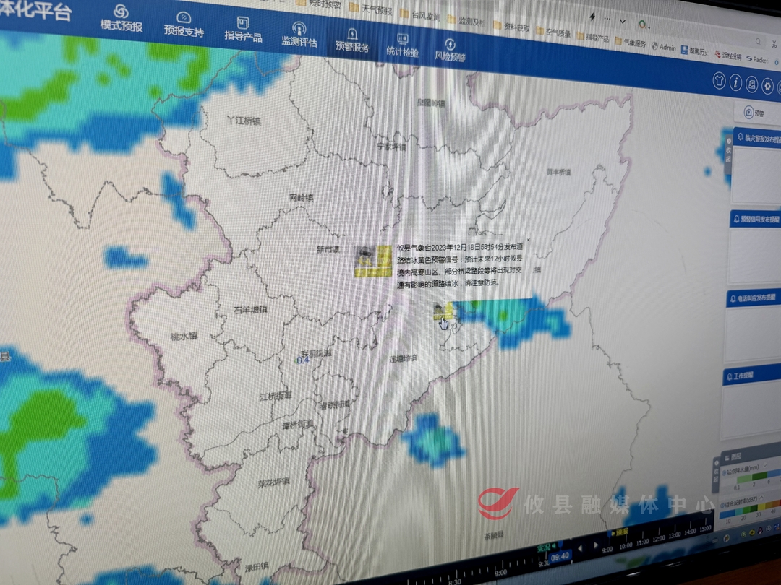Step the timeline forward with the right arrow

tap(596, 545)
